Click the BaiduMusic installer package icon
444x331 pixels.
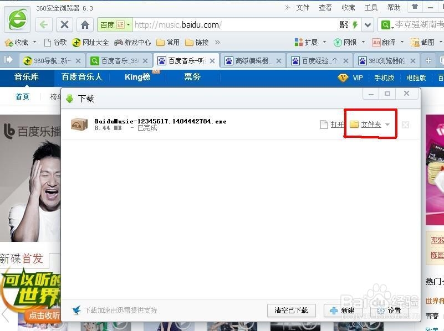[79, 125]
